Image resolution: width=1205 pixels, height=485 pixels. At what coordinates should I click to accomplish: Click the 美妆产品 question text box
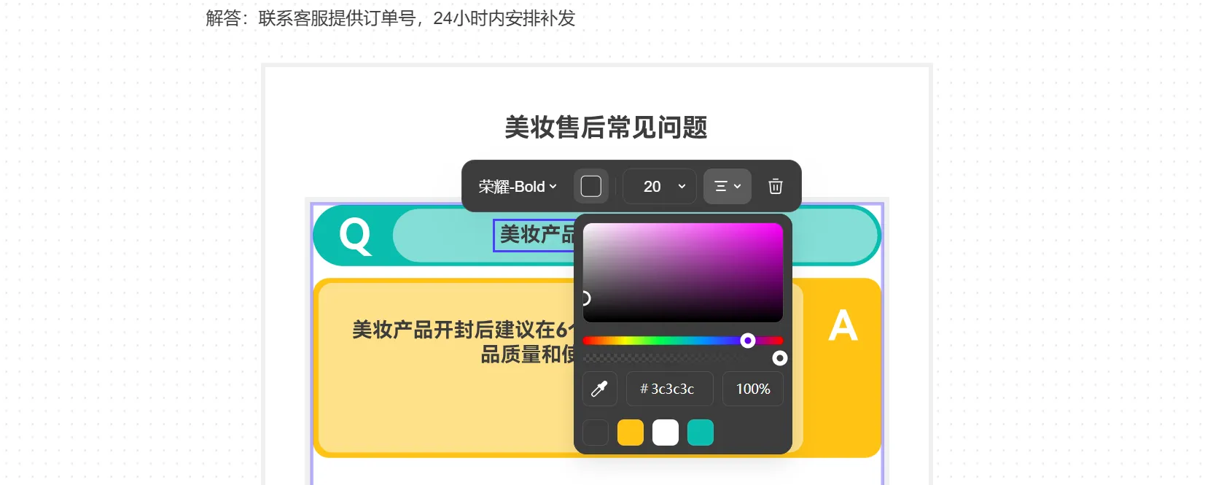[534, 235]
